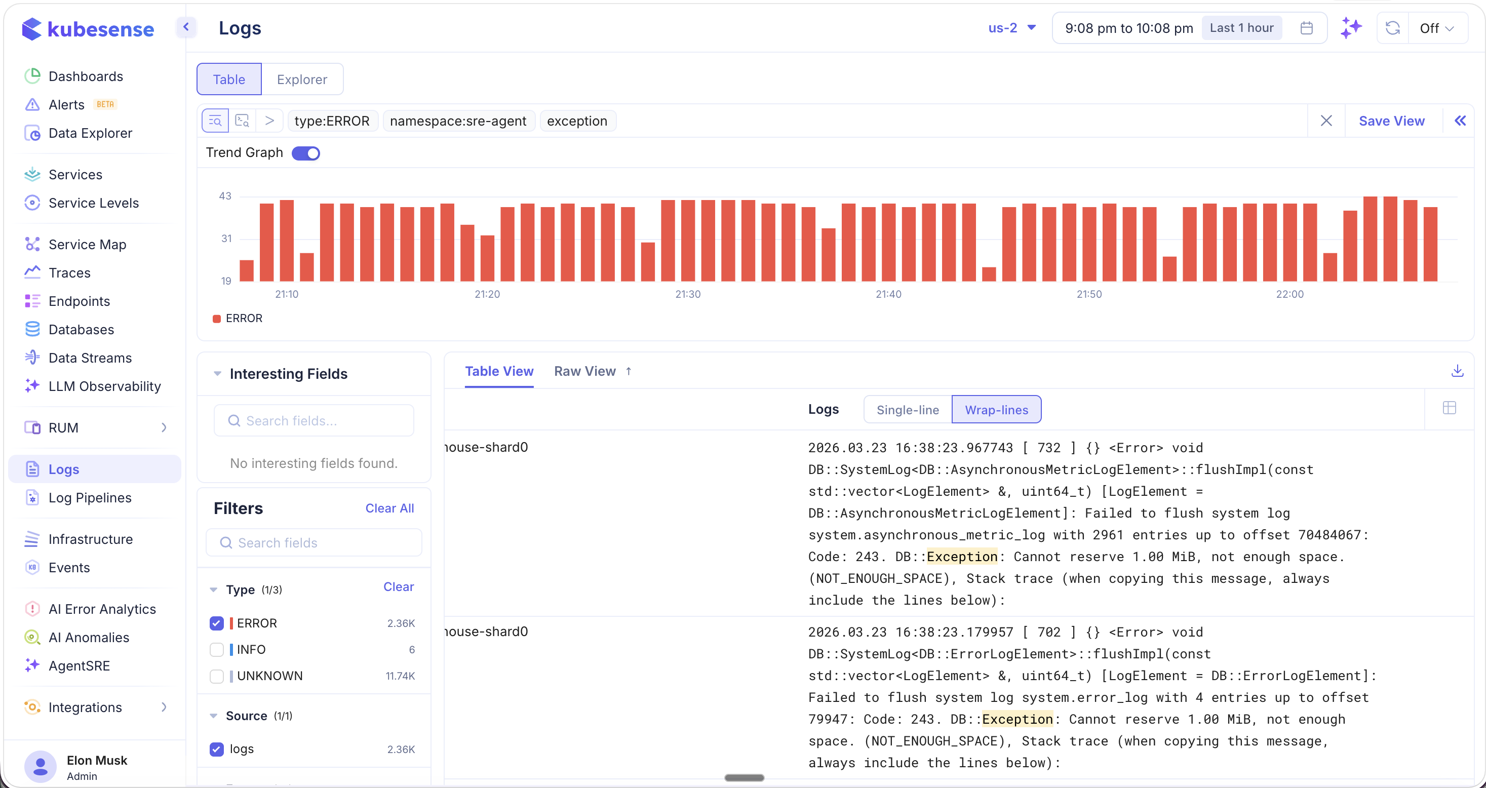
Task: Click Clear All in Filters
Action: [389, 507]
